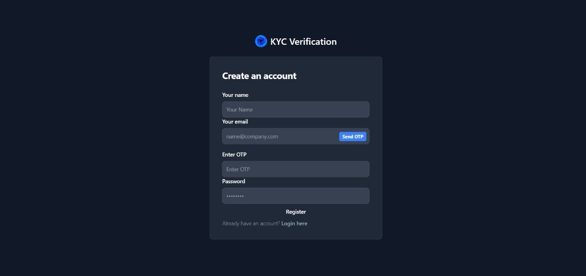Click the KYC Verification title text
The height and width of the screenshot is (276, 586).
click(304, 42)
